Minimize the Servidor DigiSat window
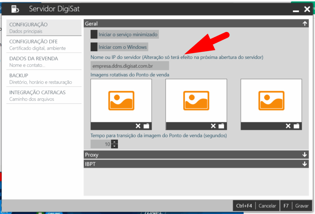Screen dimensions: 315x214 tap(296, 10)
